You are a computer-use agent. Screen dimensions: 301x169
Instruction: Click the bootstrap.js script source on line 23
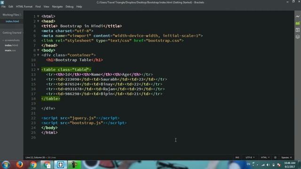[87, 123]
